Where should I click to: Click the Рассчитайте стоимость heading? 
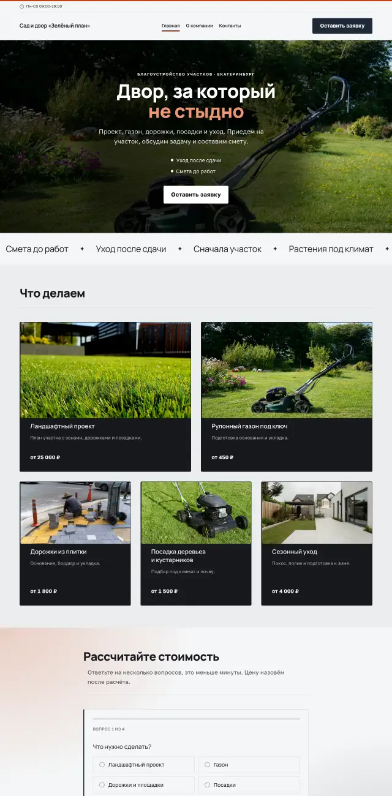coord(151,657)
